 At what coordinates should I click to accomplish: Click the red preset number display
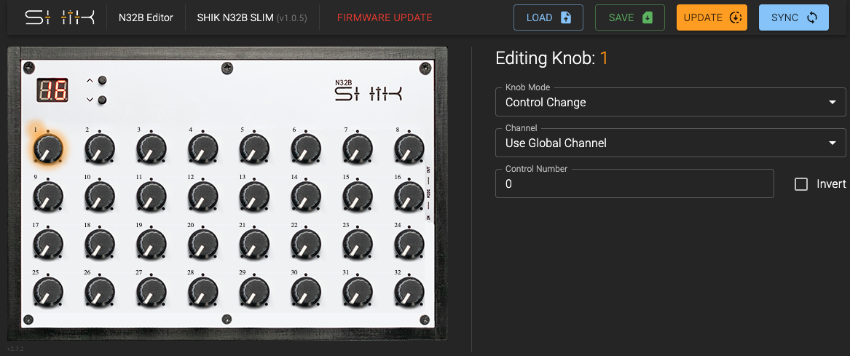pyautogui.click(x=52, y=90)
